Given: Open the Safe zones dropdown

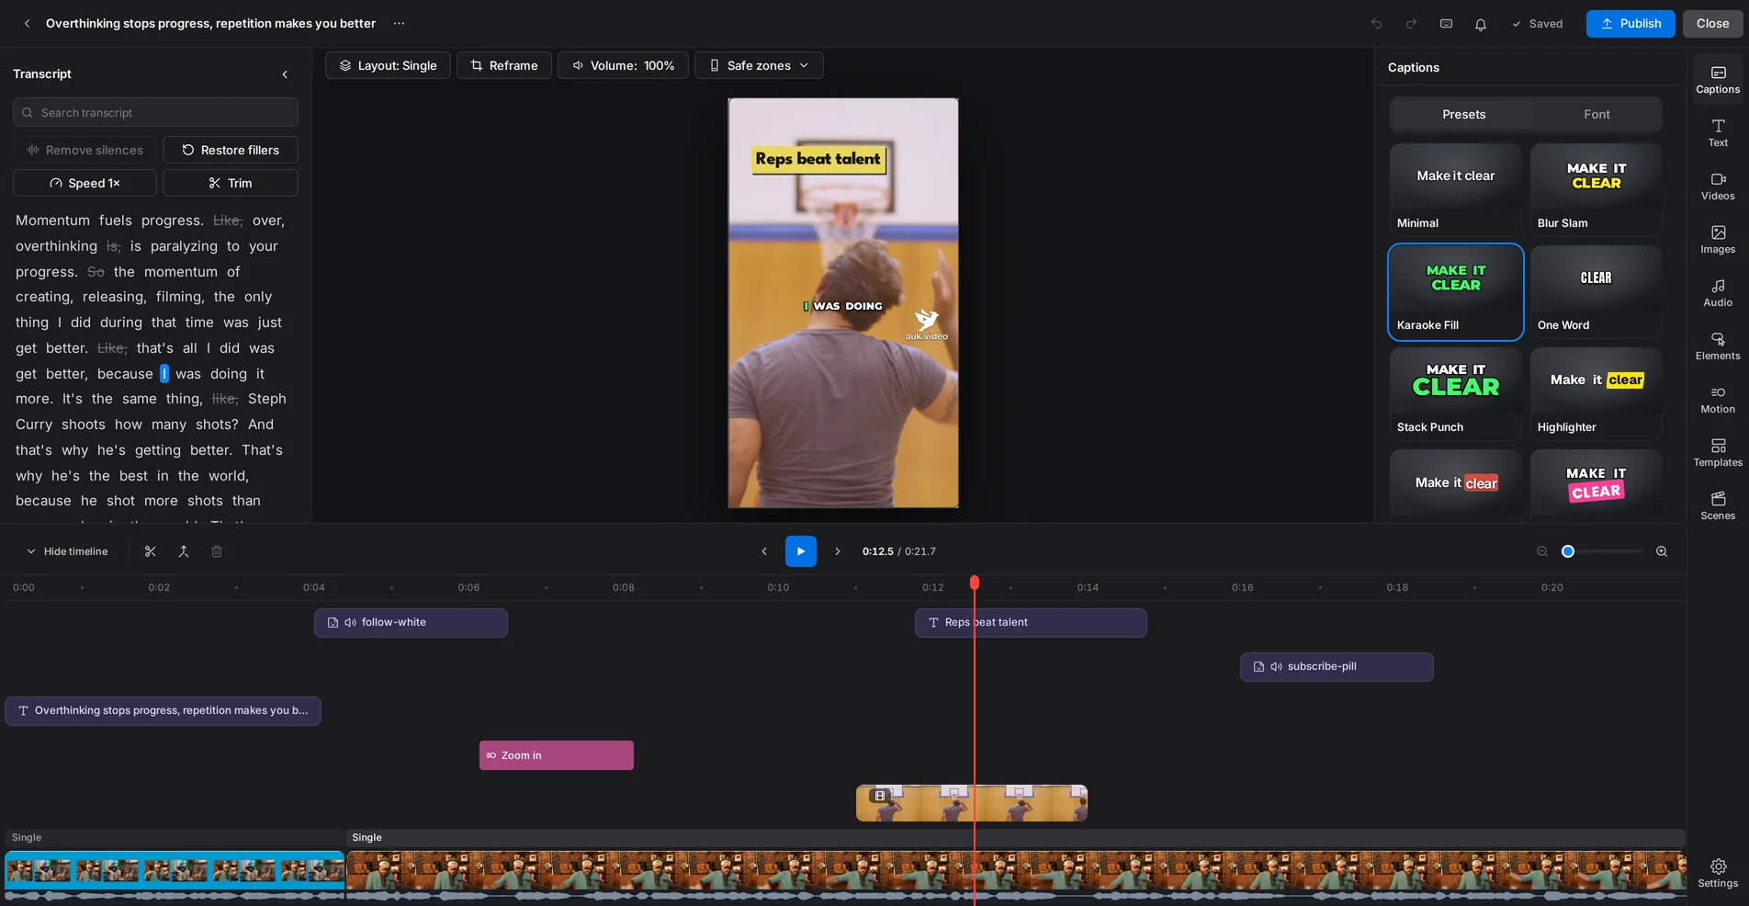Looking at the screenshot, I should [x=759, y=65].
